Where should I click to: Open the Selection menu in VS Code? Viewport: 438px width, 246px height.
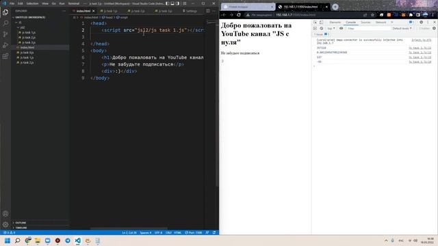(x=32, y=3)
